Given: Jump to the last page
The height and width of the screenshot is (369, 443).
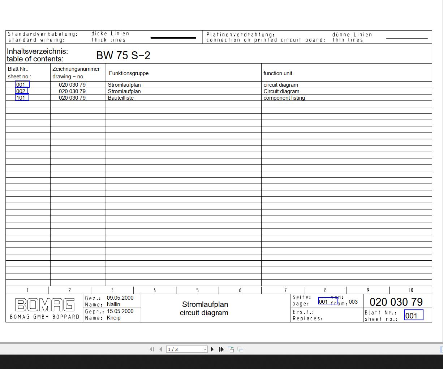Looking at the screenshot, I should coord(221,349).
